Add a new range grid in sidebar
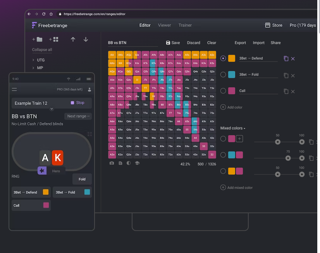 pos(54,39)
